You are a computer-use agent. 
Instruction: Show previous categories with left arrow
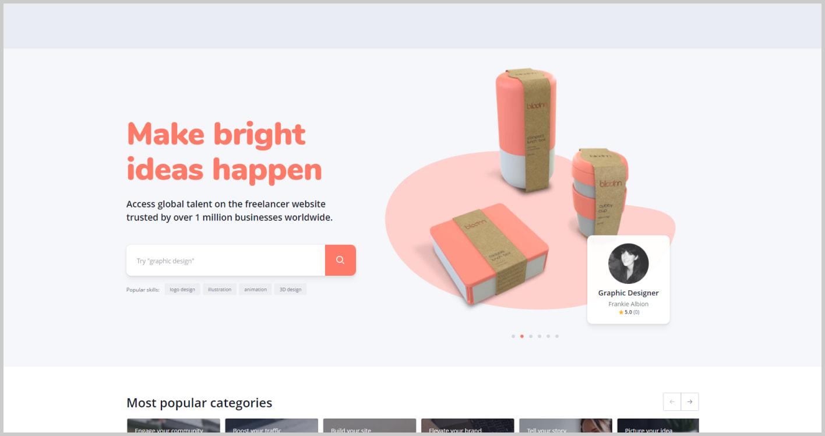[x=672, y=402]
